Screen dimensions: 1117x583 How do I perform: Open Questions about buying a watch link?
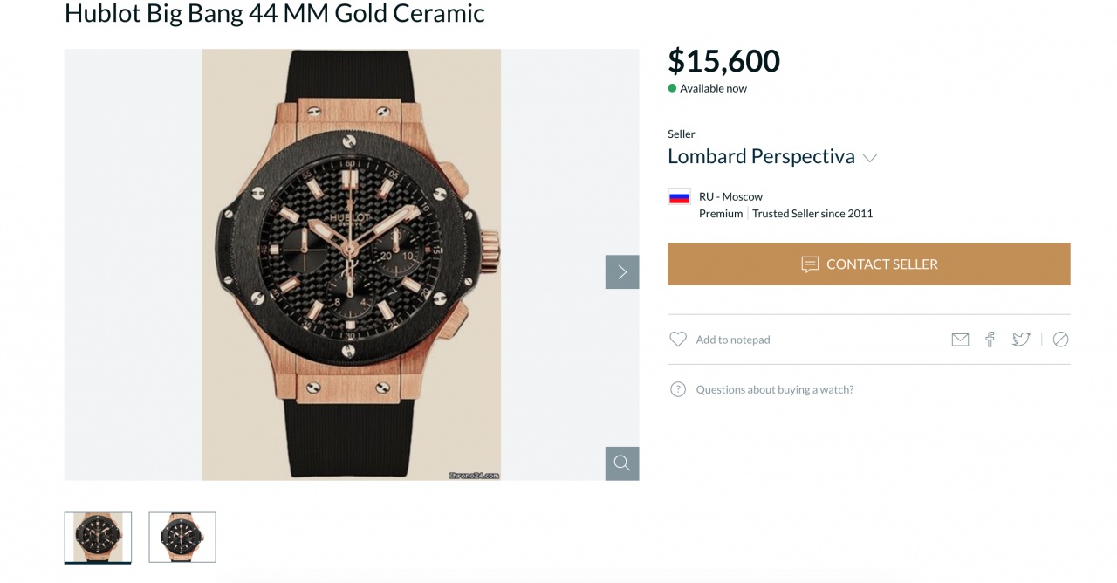tap(774, 389)
